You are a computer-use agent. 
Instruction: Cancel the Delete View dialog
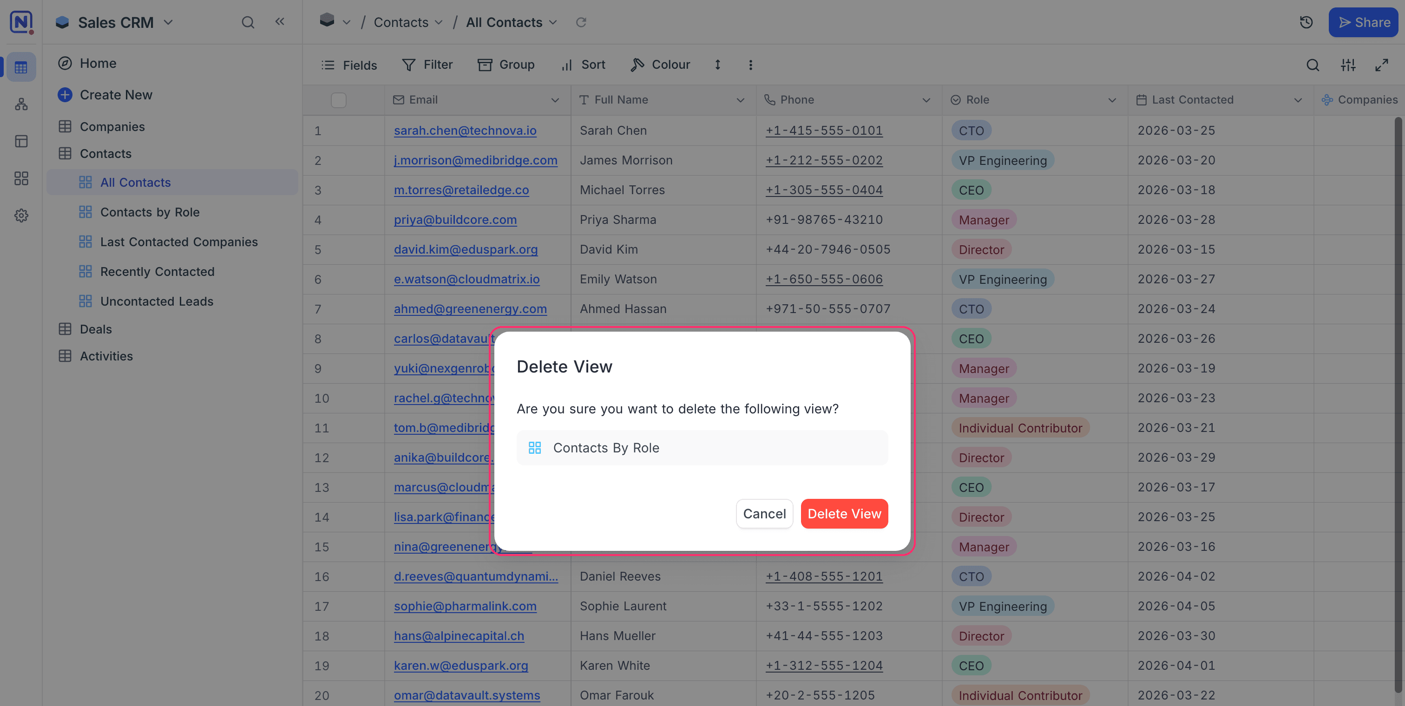point(764,514)
